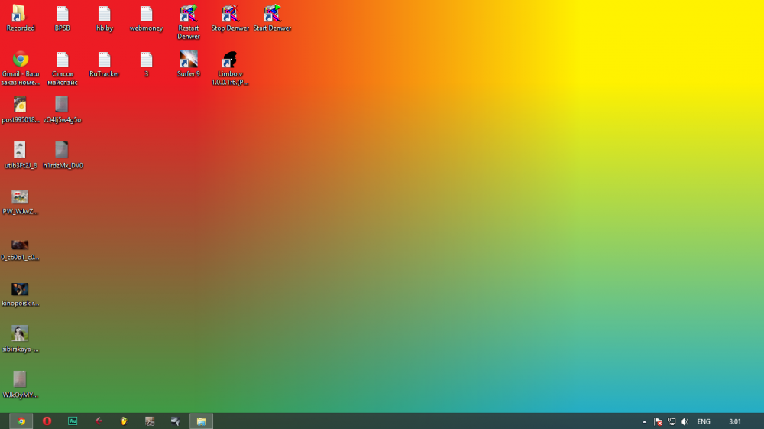The image size is (764, 429).
Task: Select the Start Denwer shortcut icon
Action: (272, 14)
